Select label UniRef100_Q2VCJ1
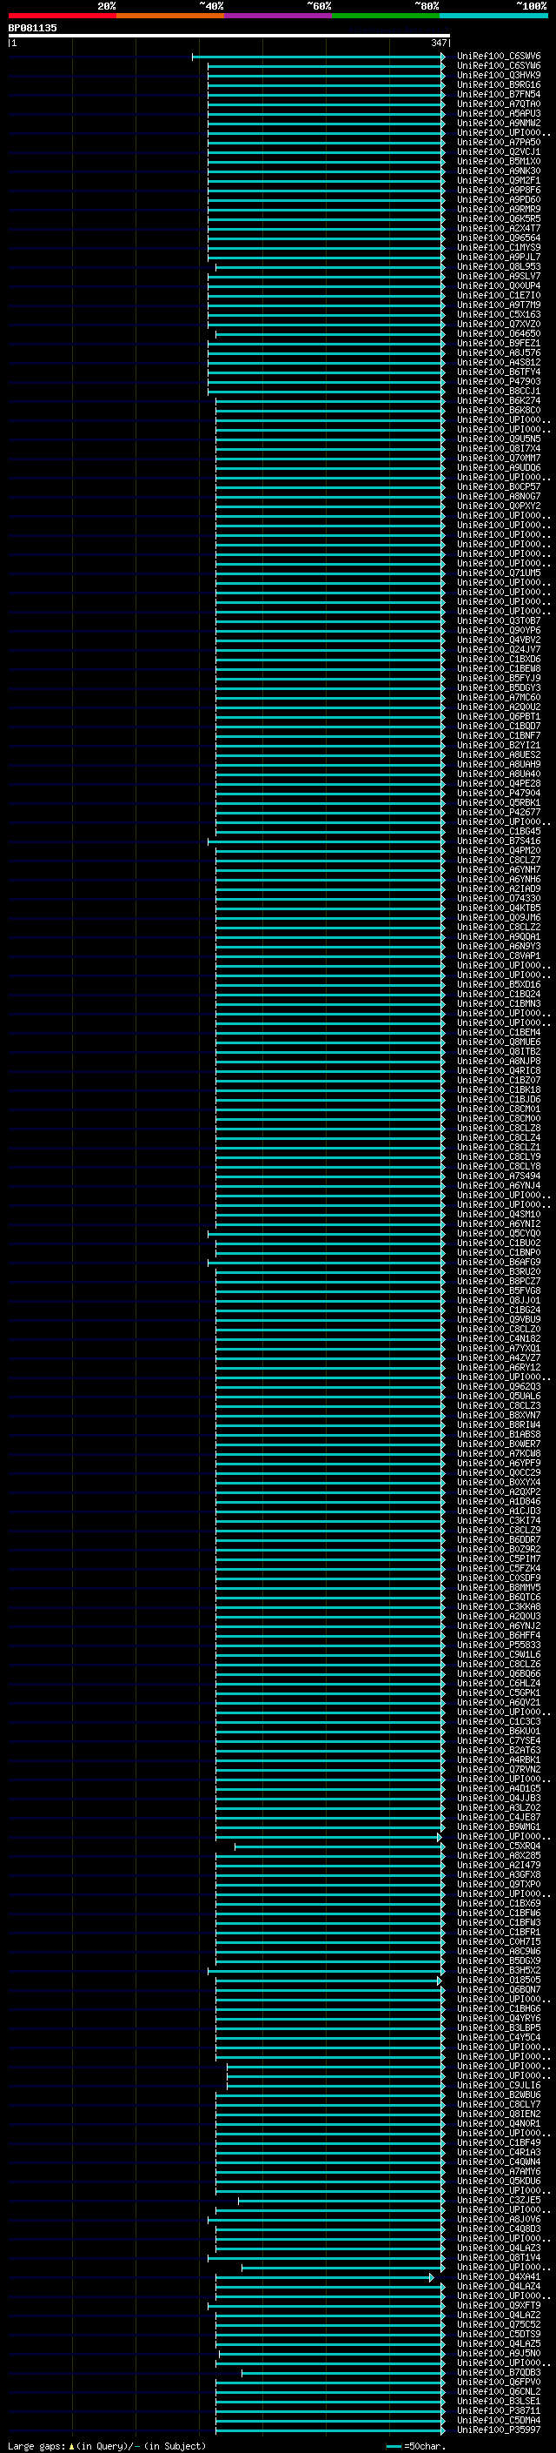This screenshot has width=556, height=2453. pyautogui.click(x=498, y=151)
